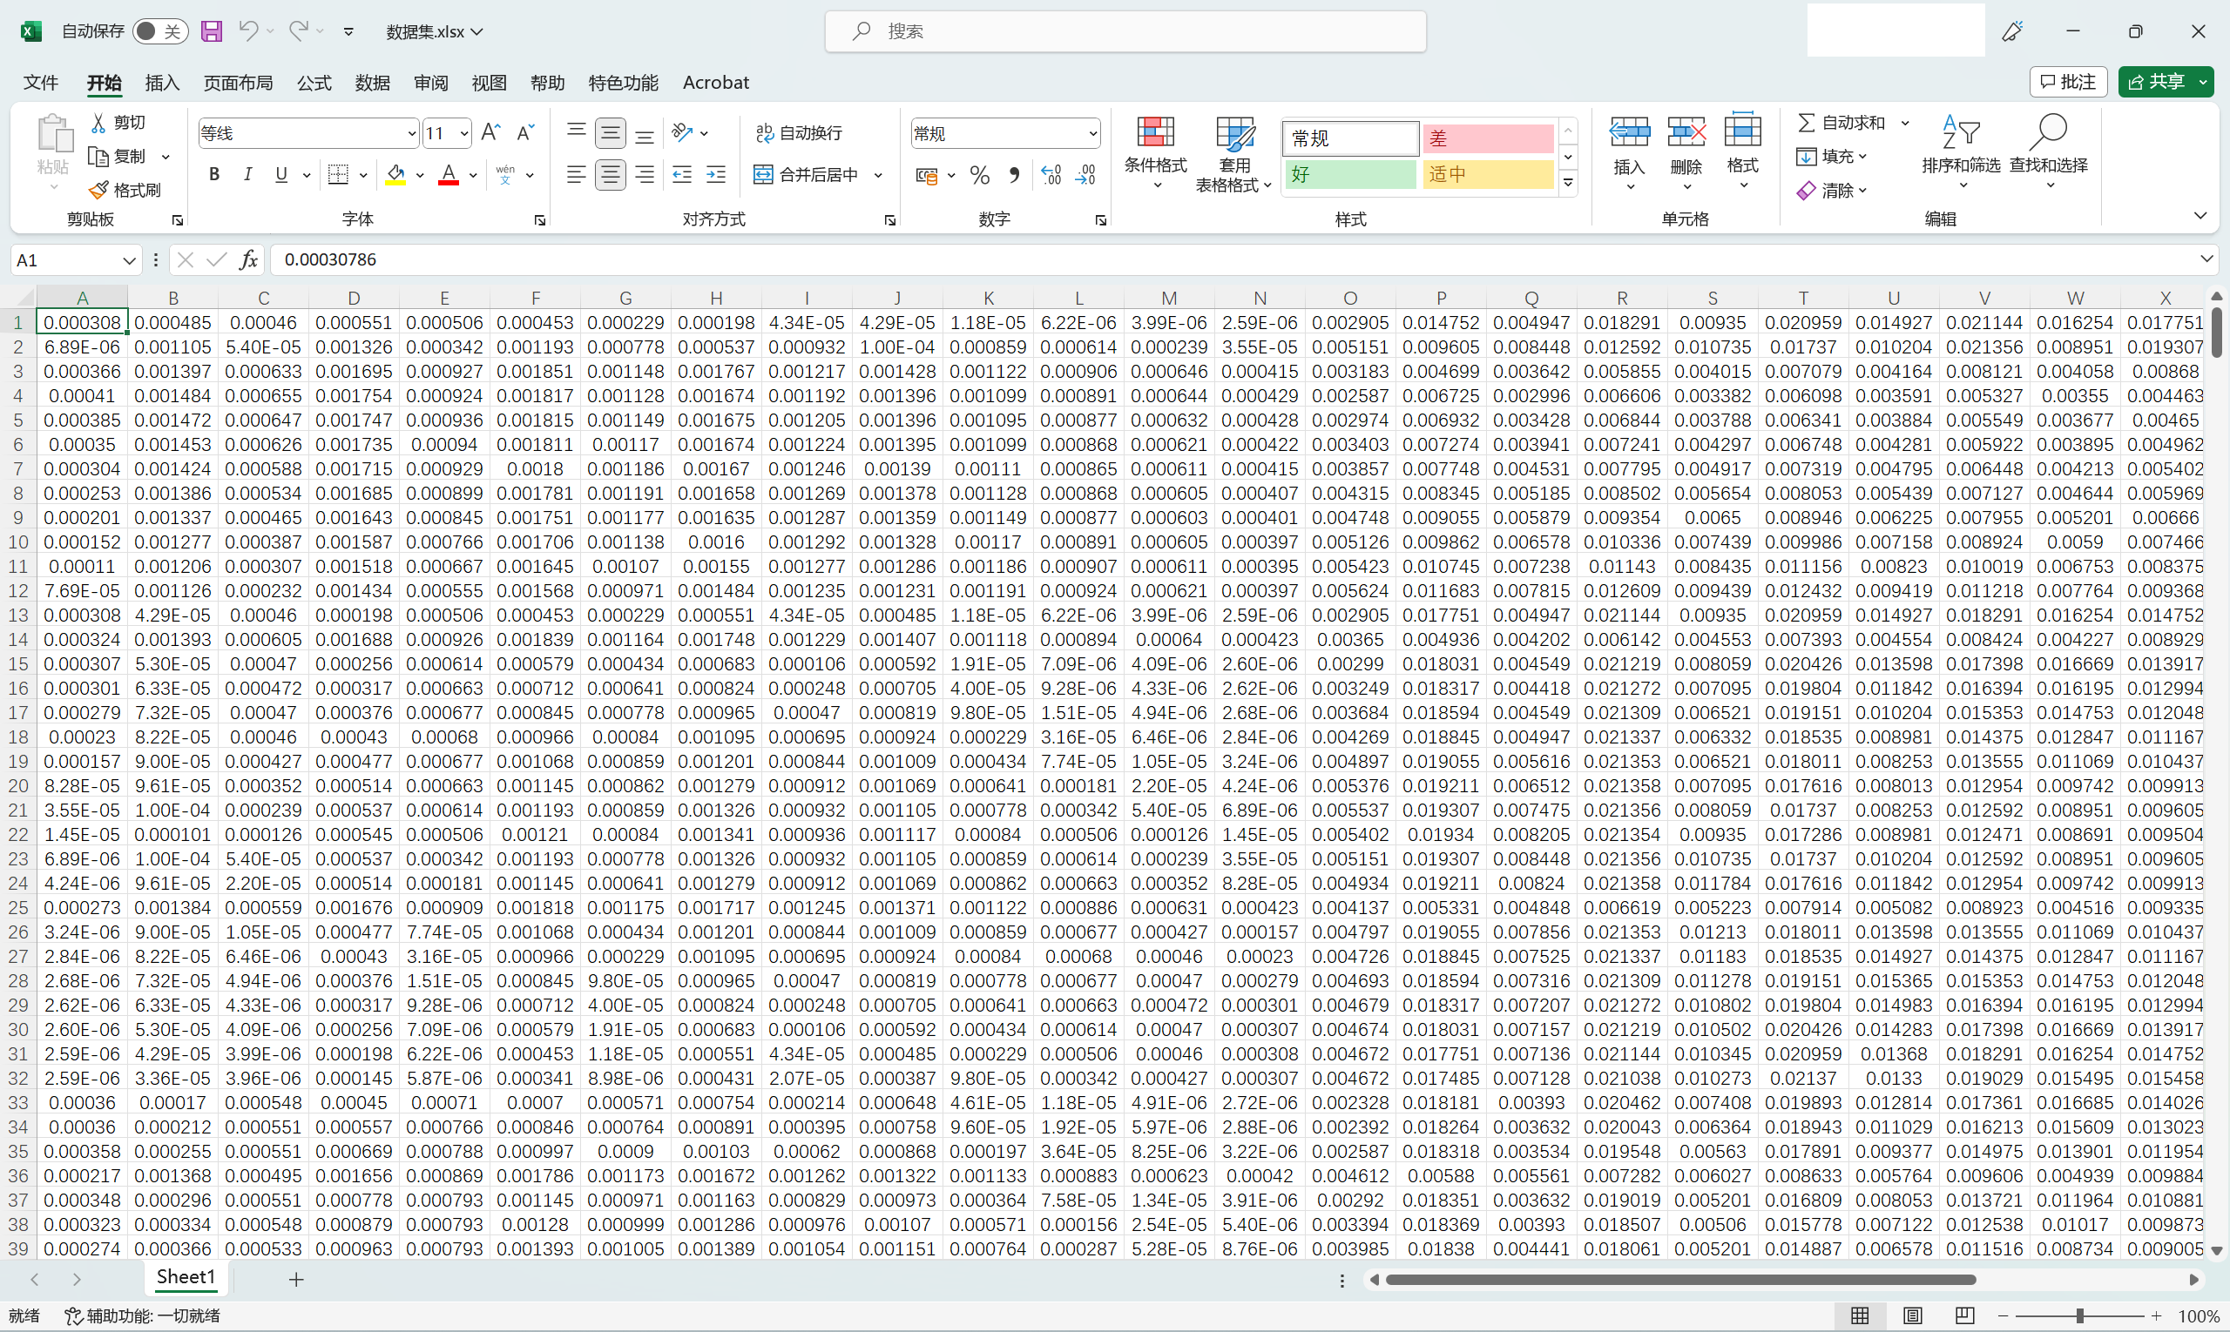The image size is (2230, 1332).
Task: Click the Fill (填充) button
Action: click(1832, 156)
